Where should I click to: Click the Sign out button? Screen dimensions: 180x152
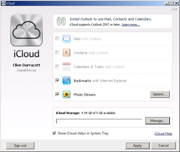[x=20, y=146]
